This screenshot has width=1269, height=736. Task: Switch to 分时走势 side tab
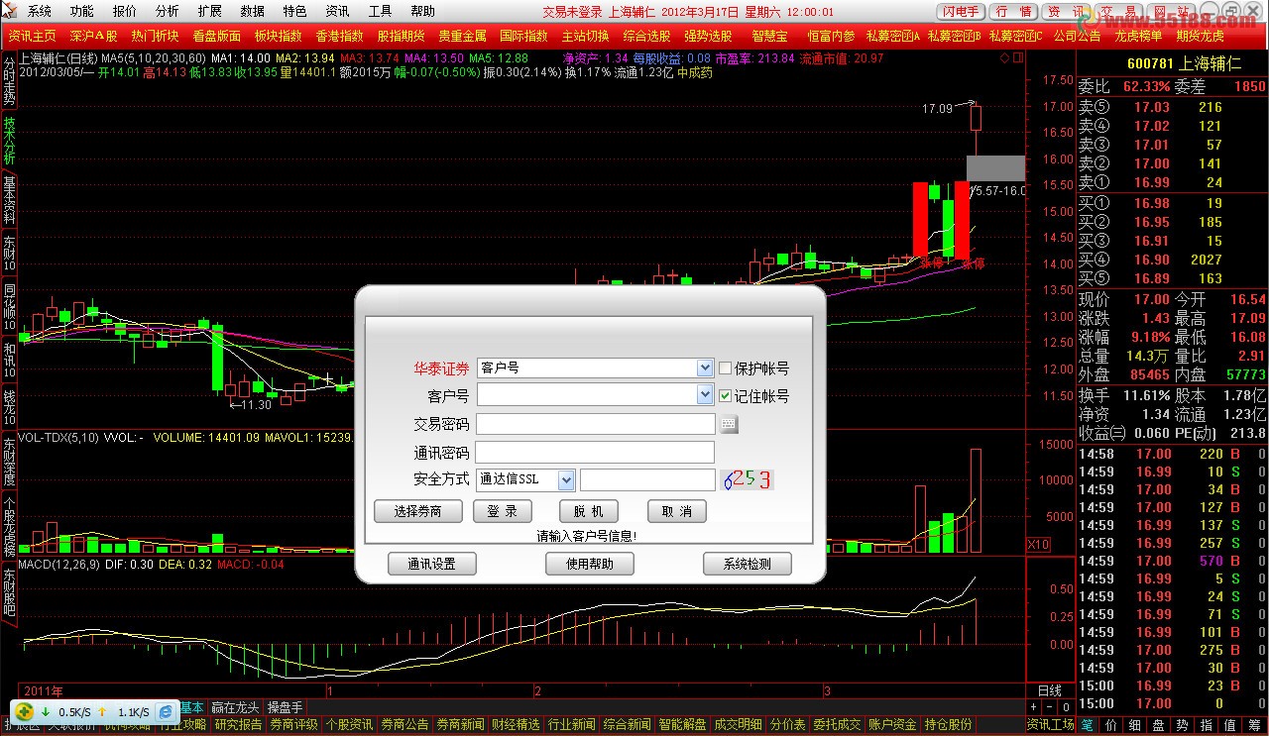pos(9,80)
